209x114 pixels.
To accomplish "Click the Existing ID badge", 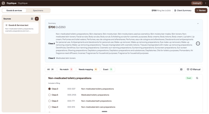I will [197, 3].
